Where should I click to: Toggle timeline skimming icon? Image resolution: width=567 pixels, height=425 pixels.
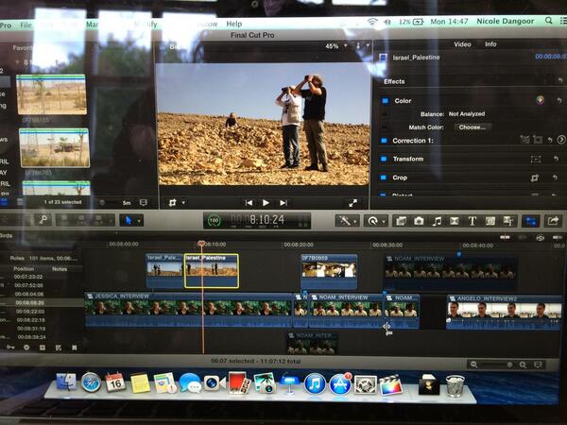(x=505, y=237)
